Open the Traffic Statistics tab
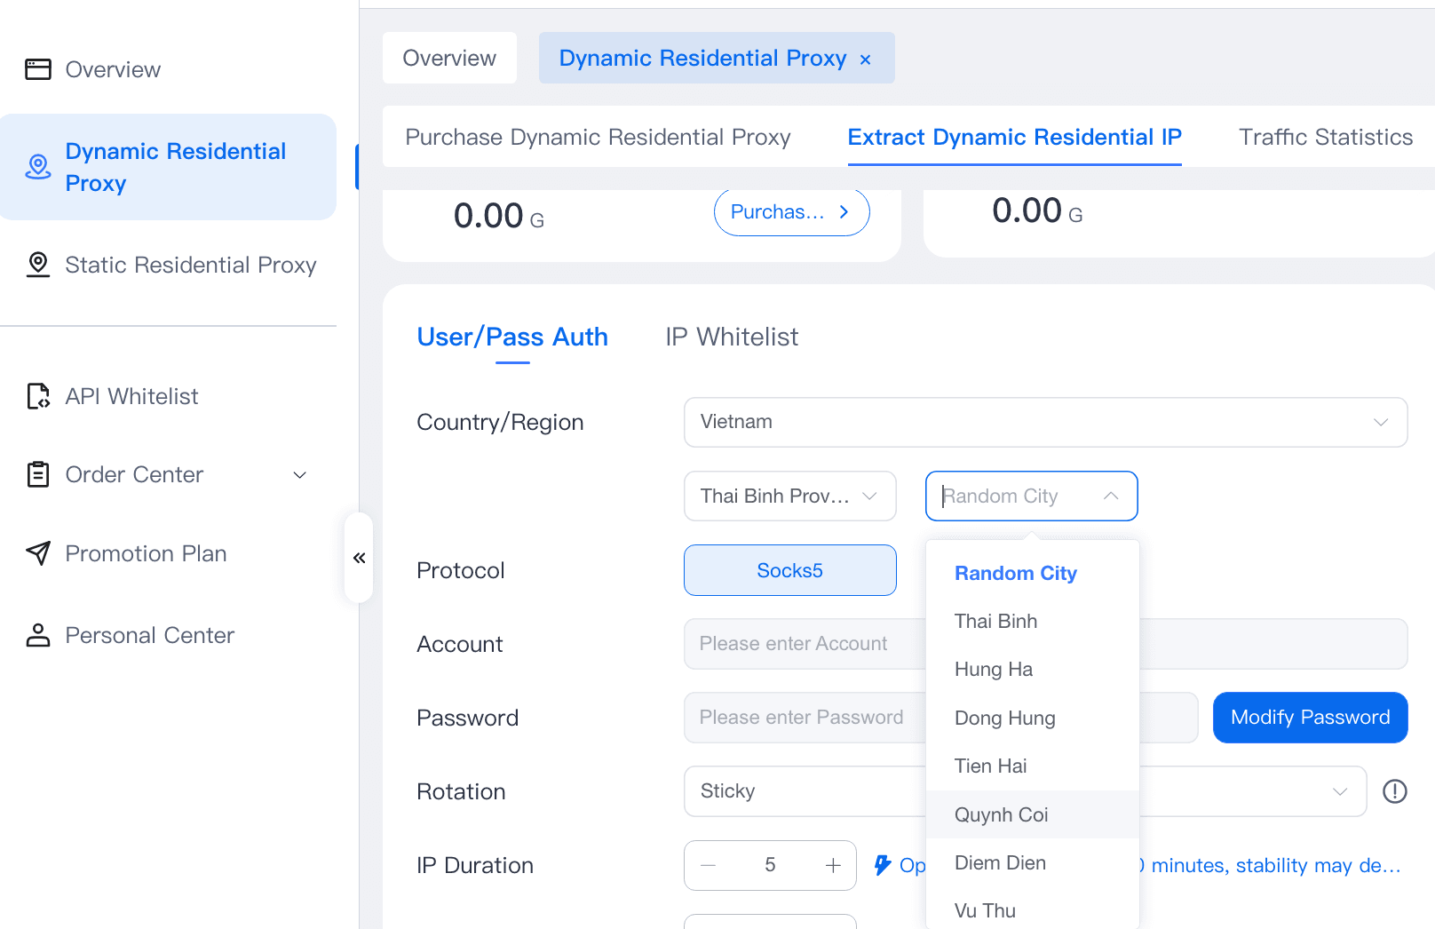 tap(1325, 138)
